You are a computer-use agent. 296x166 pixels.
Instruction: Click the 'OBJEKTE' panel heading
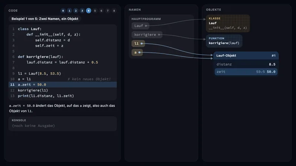[x=213, y=10]
